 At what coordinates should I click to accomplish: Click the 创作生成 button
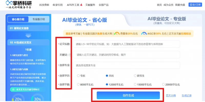[128, 95]
